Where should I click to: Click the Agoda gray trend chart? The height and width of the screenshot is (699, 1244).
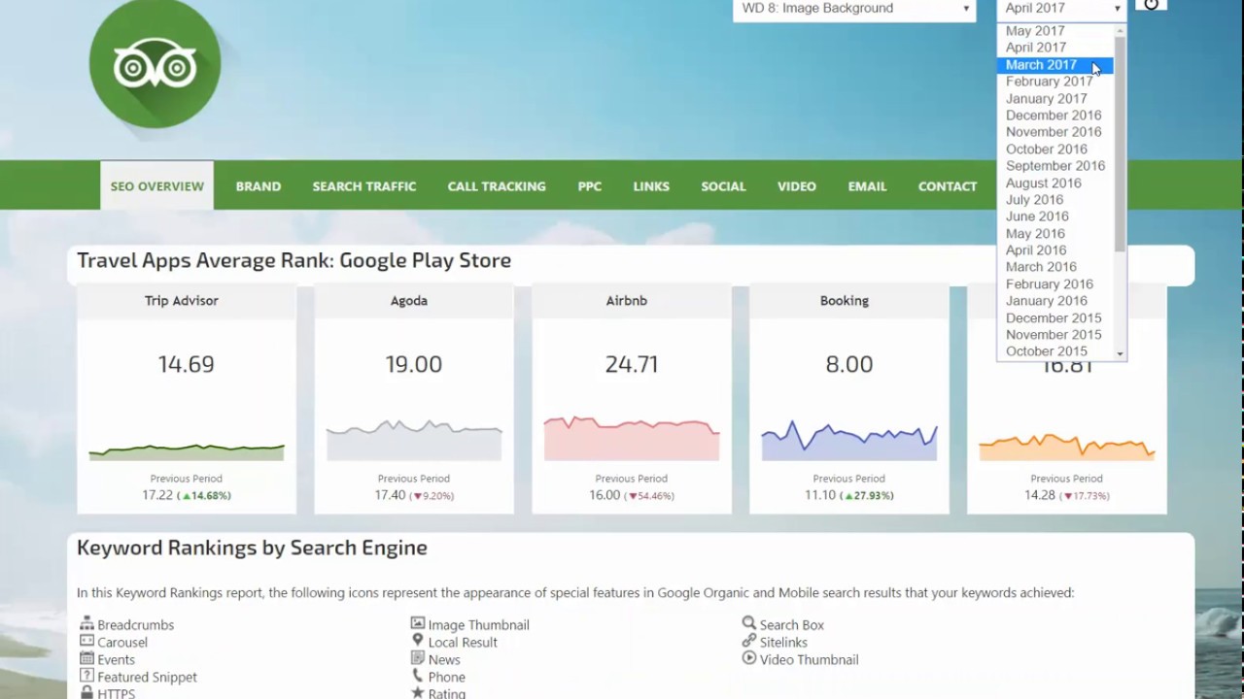pyautogui.click(x=414, y=441)
